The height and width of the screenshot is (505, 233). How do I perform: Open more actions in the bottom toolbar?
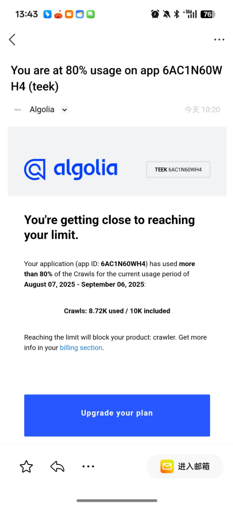[88, 467]
